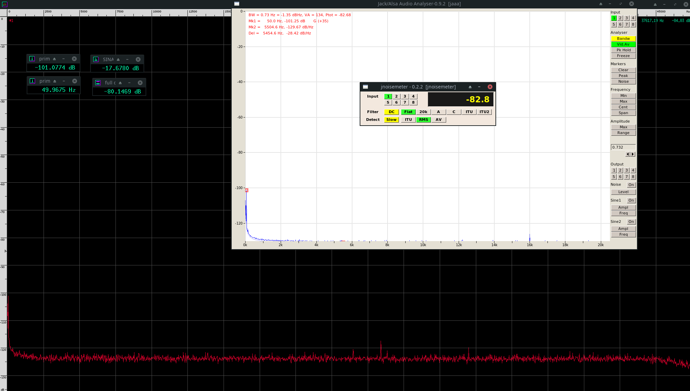Viewport: 690px width, 391px height.
Task: Click Frequency Min button
Action: pos(623,96)
